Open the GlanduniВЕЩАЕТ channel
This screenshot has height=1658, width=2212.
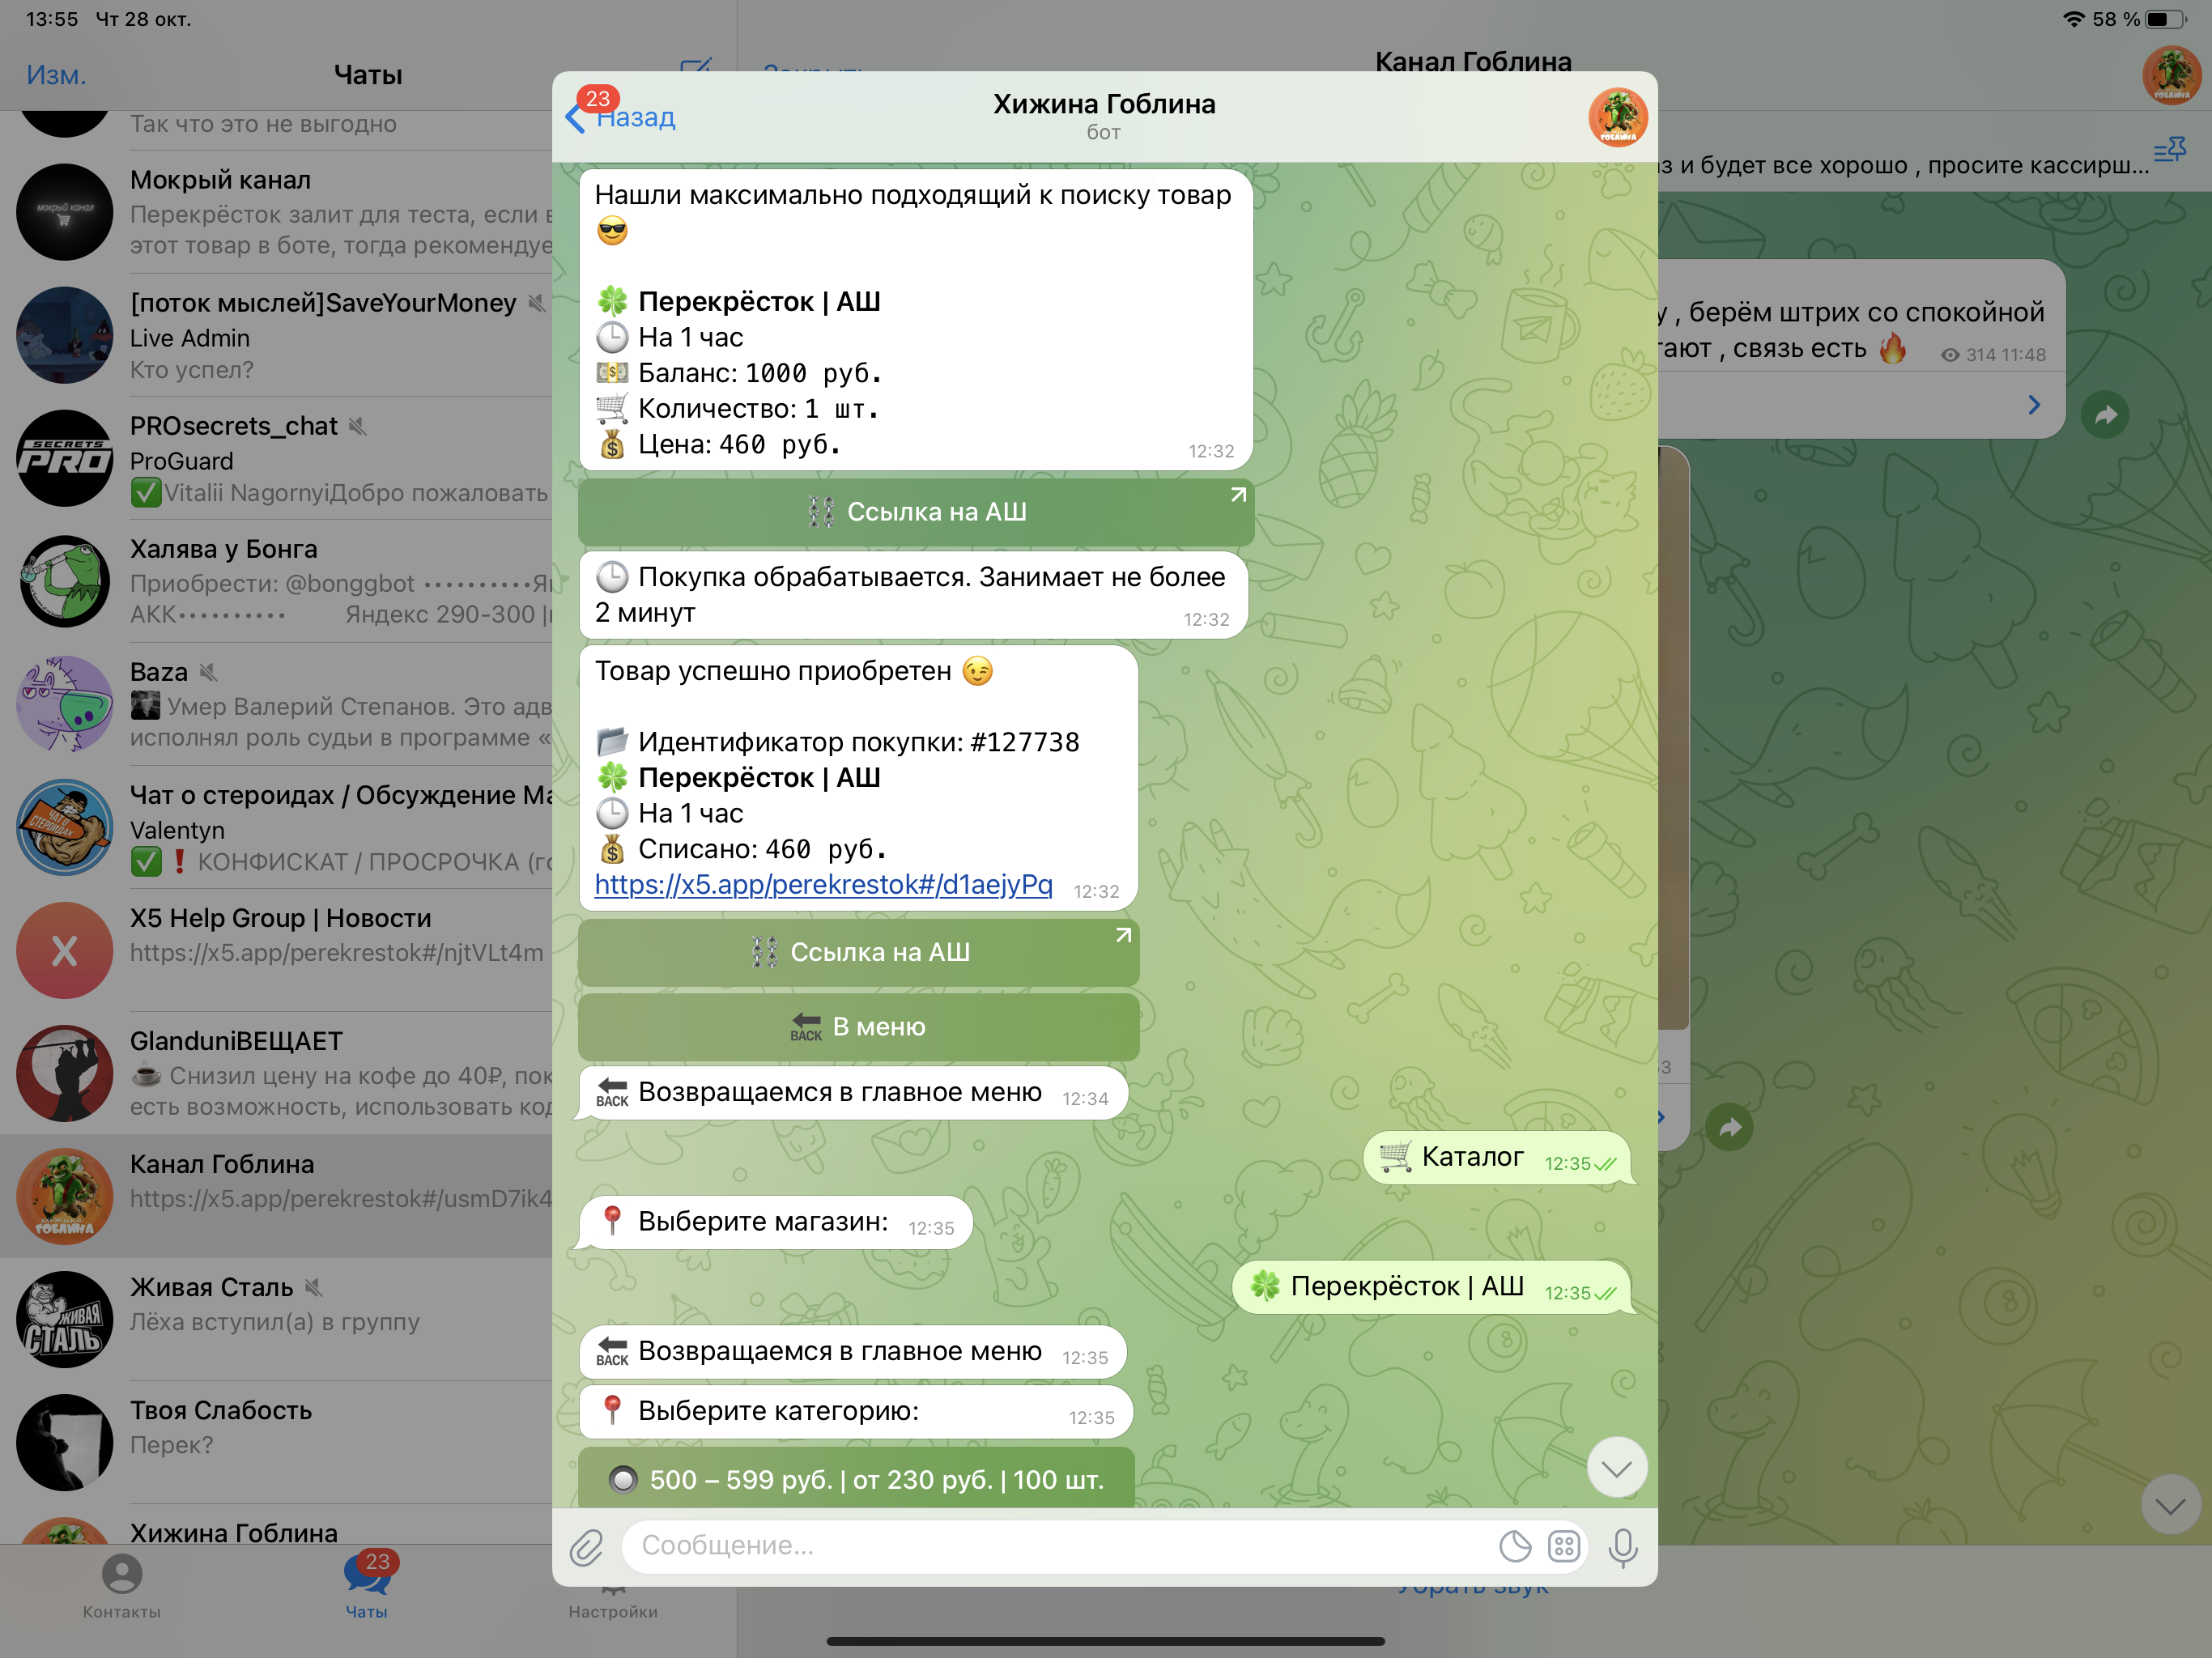(276, 1073)
